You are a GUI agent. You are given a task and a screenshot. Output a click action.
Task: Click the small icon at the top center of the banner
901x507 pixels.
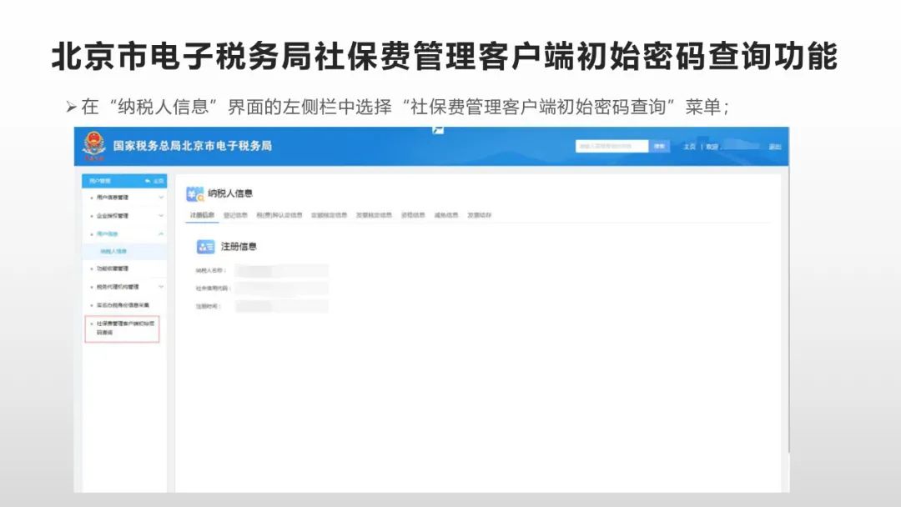(438, 130)
